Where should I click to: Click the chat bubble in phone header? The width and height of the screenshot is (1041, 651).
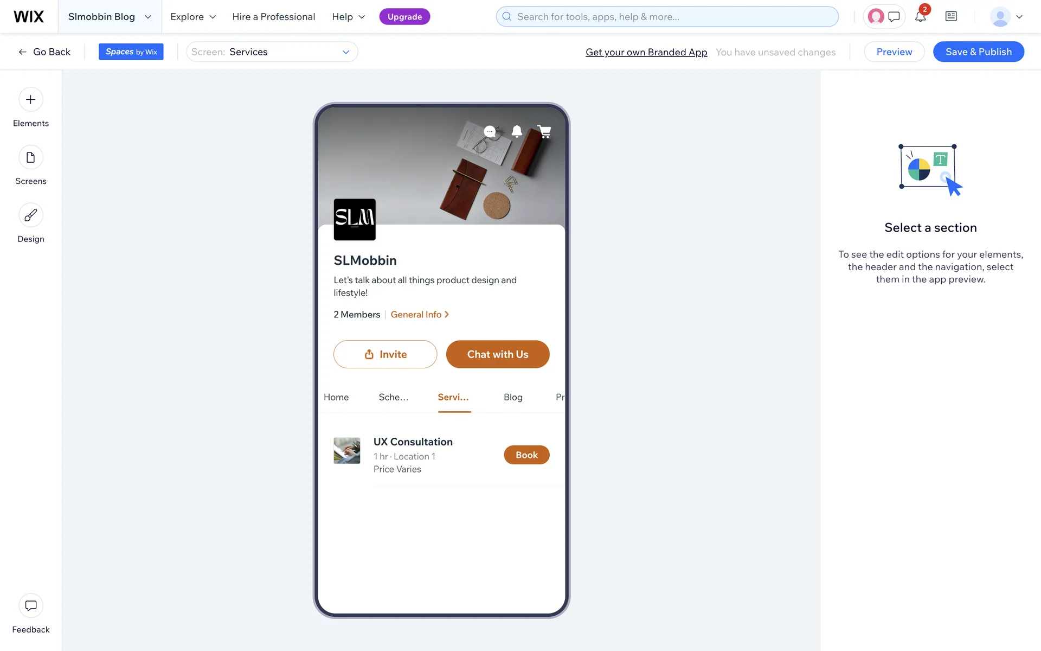click(490, 131)
